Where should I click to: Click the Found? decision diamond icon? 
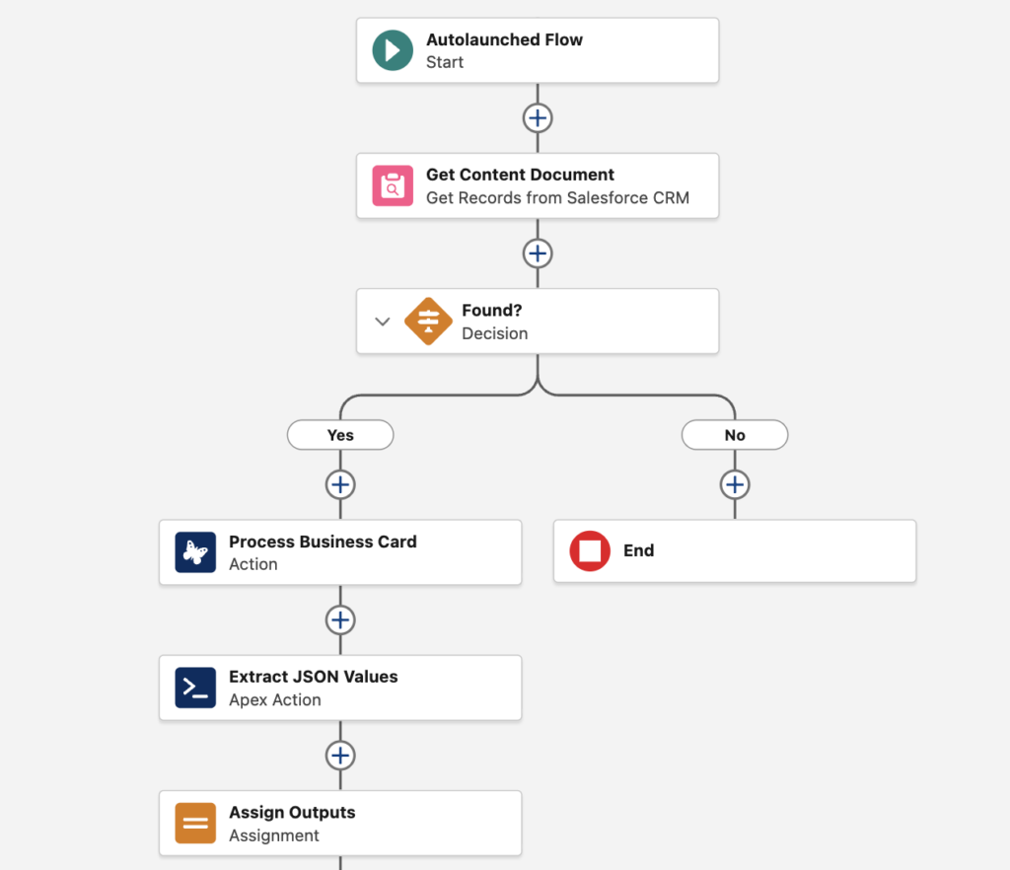pyautogui.click(x=428, y=321)
